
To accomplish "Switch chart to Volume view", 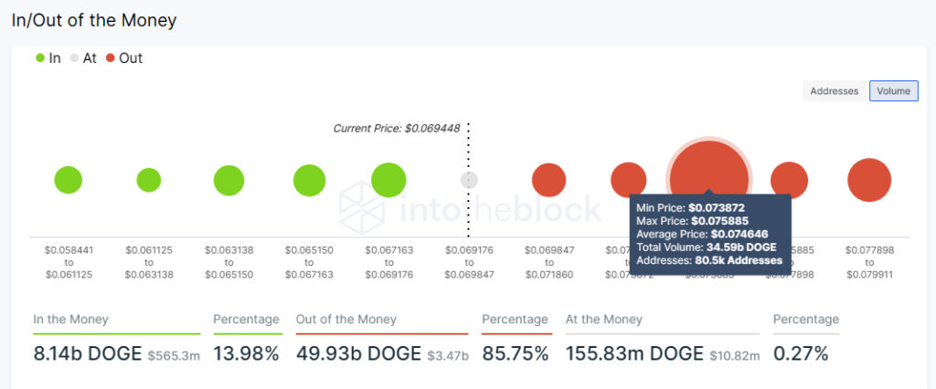I will [x=893, y=91].
